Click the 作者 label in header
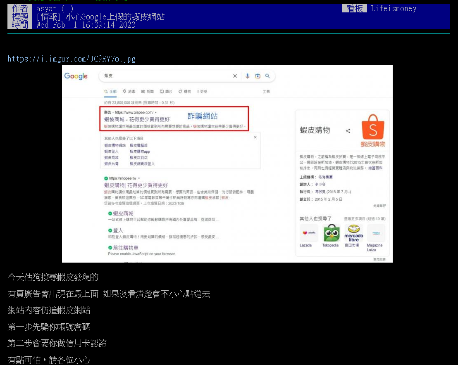This screenshot has width=458, height=365. (x=20, y=8)
